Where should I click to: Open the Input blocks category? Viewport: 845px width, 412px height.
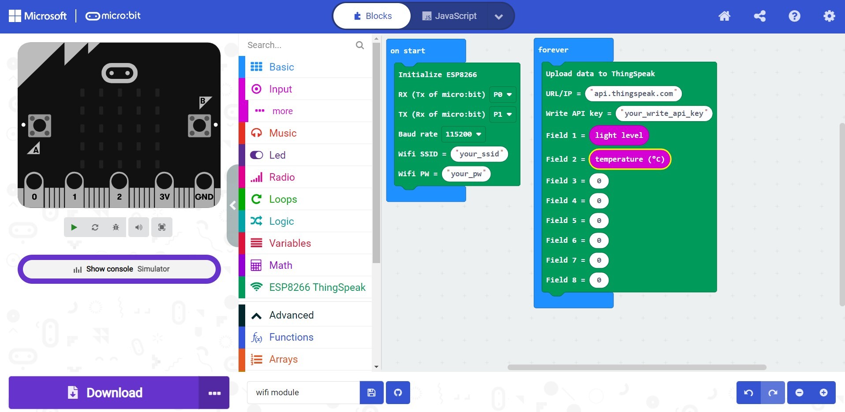pyautogui.click(x=305, y=89)
